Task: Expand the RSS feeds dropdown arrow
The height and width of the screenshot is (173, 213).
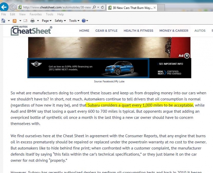Action: [20, 21]
